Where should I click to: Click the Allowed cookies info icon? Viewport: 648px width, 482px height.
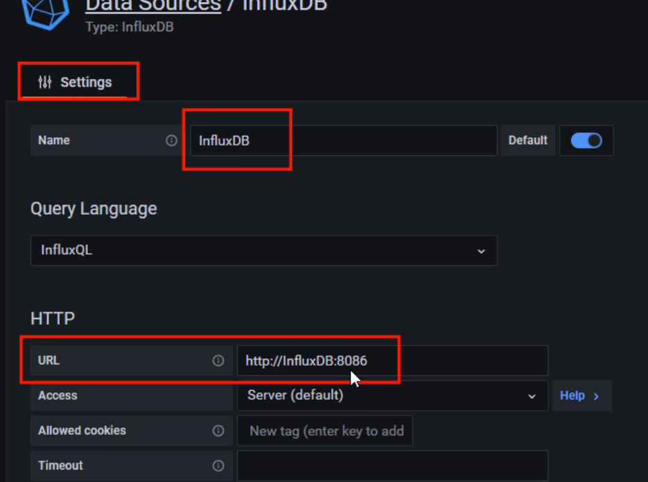218,431
